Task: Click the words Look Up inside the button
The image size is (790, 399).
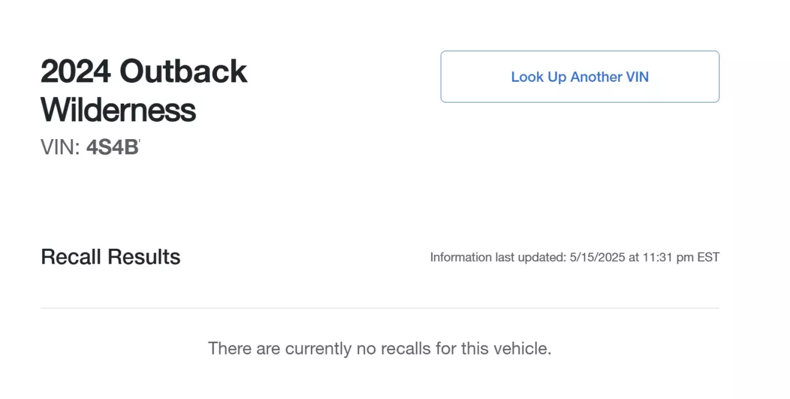Action: 539,77
